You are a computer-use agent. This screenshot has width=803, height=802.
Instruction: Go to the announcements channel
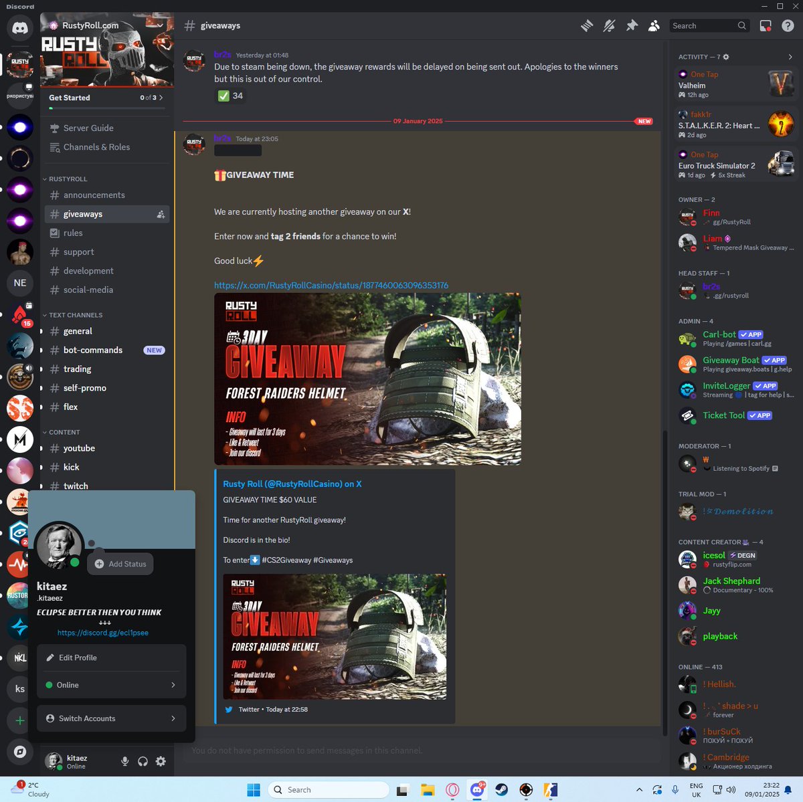pos(107,195)
